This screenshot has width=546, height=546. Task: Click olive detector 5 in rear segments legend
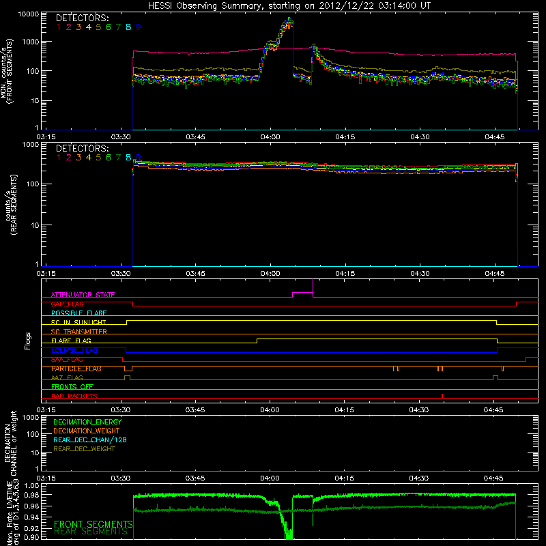click(98, 158)
